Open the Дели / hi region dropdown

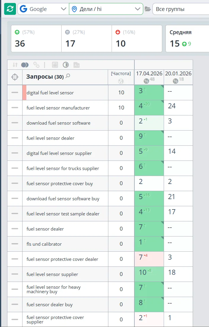(106, 9)
